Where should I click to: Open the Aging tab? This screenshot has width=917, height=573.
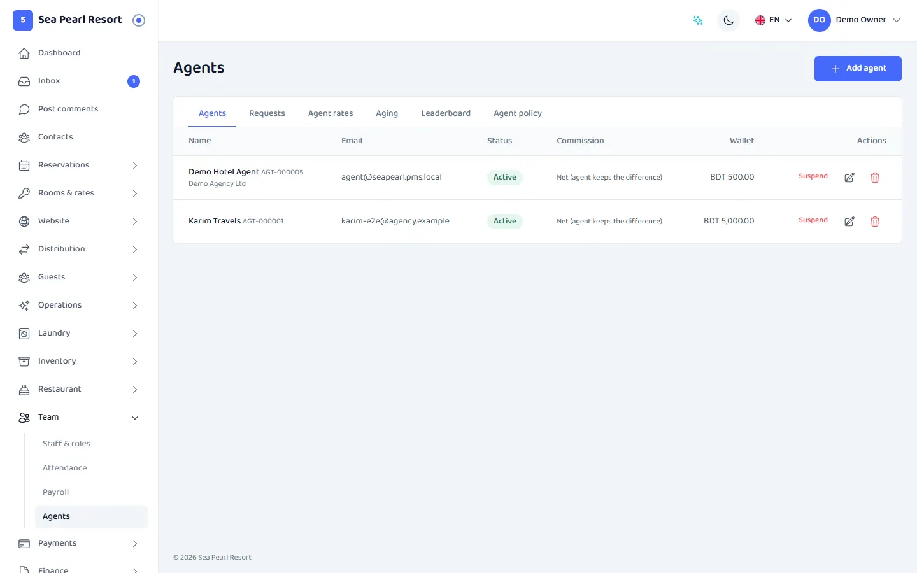coord(387,113)
